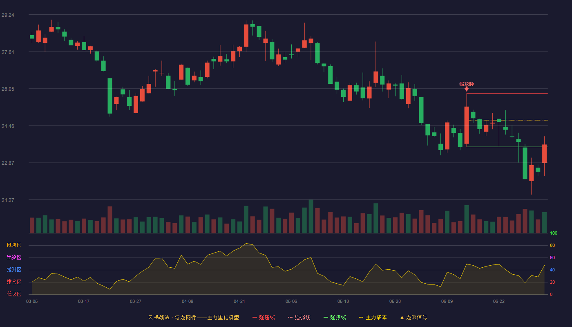
Task: Select the 建仓区 zone label
Action: (x=14, y=282)
